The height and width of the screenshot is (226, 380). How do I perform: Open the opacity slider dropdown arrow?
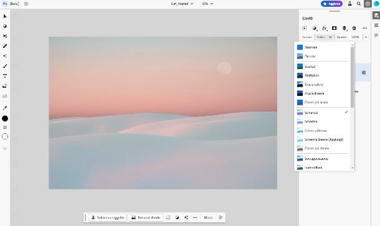(366, 37)
